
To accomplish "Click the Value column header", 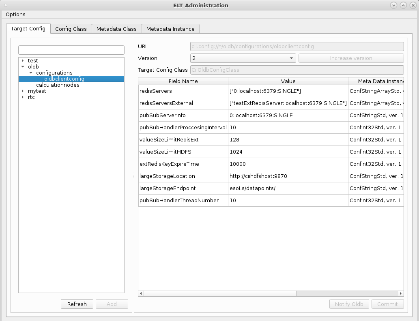I will (288, 81).
